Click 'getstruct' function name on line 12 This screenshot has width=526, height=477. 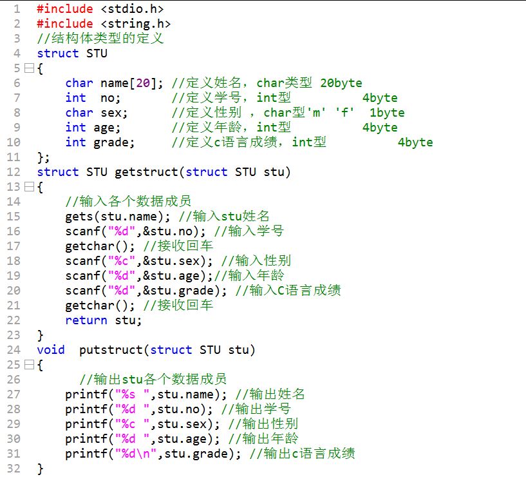pyautogui.click(x=146, y=172)
